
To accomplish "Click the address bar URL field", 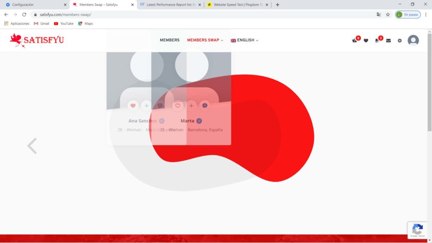I will pyautogui.click(x=204, y=15).
